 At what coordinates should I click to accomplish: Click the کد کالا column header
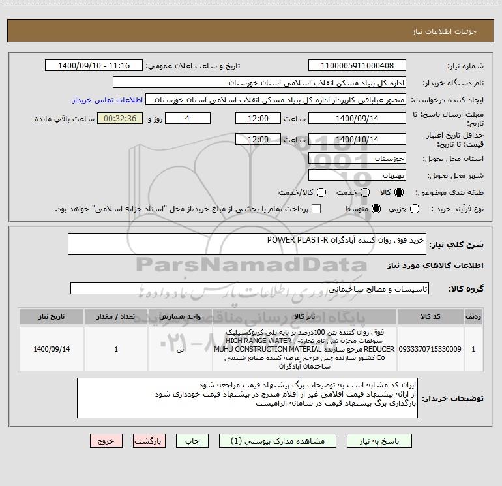click(430, 316)
